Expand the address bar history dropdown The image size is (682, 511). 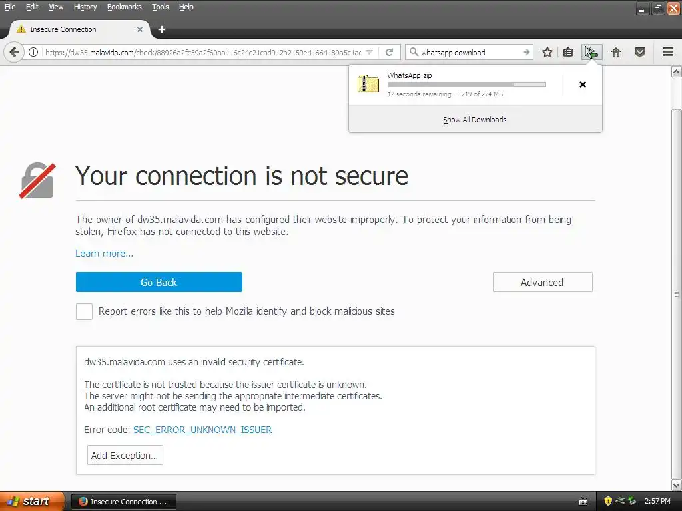pos(369,52)
